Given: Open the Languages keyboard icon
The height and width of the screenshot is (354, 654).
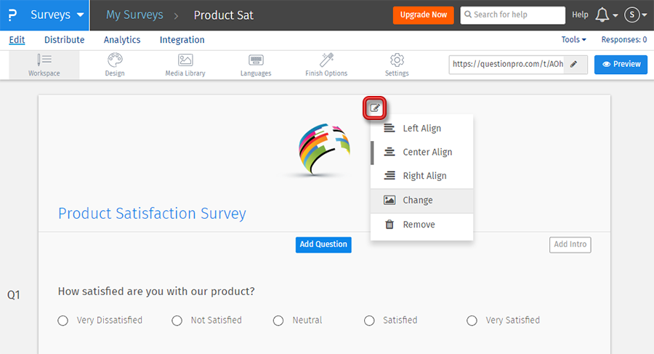Looking at the screenshot, I should pyautogui.click(x=256, y=60).
